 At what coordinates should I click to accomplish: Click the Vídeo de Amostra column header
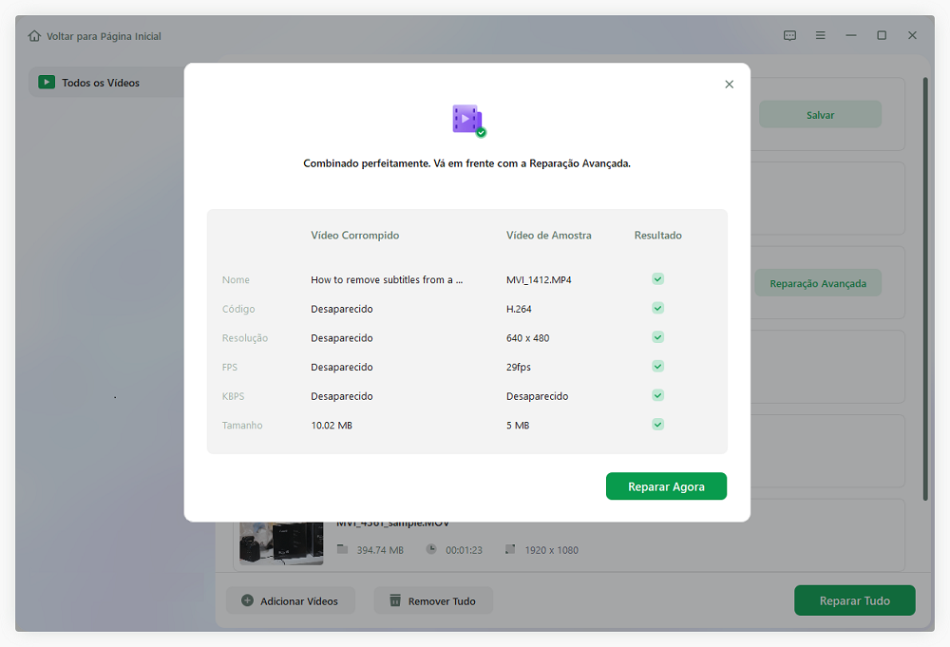[x=549, y=235]
